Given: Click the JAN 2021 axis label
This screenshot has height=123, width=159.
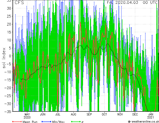Looking at the screenshot, I should tap(151, 116).
